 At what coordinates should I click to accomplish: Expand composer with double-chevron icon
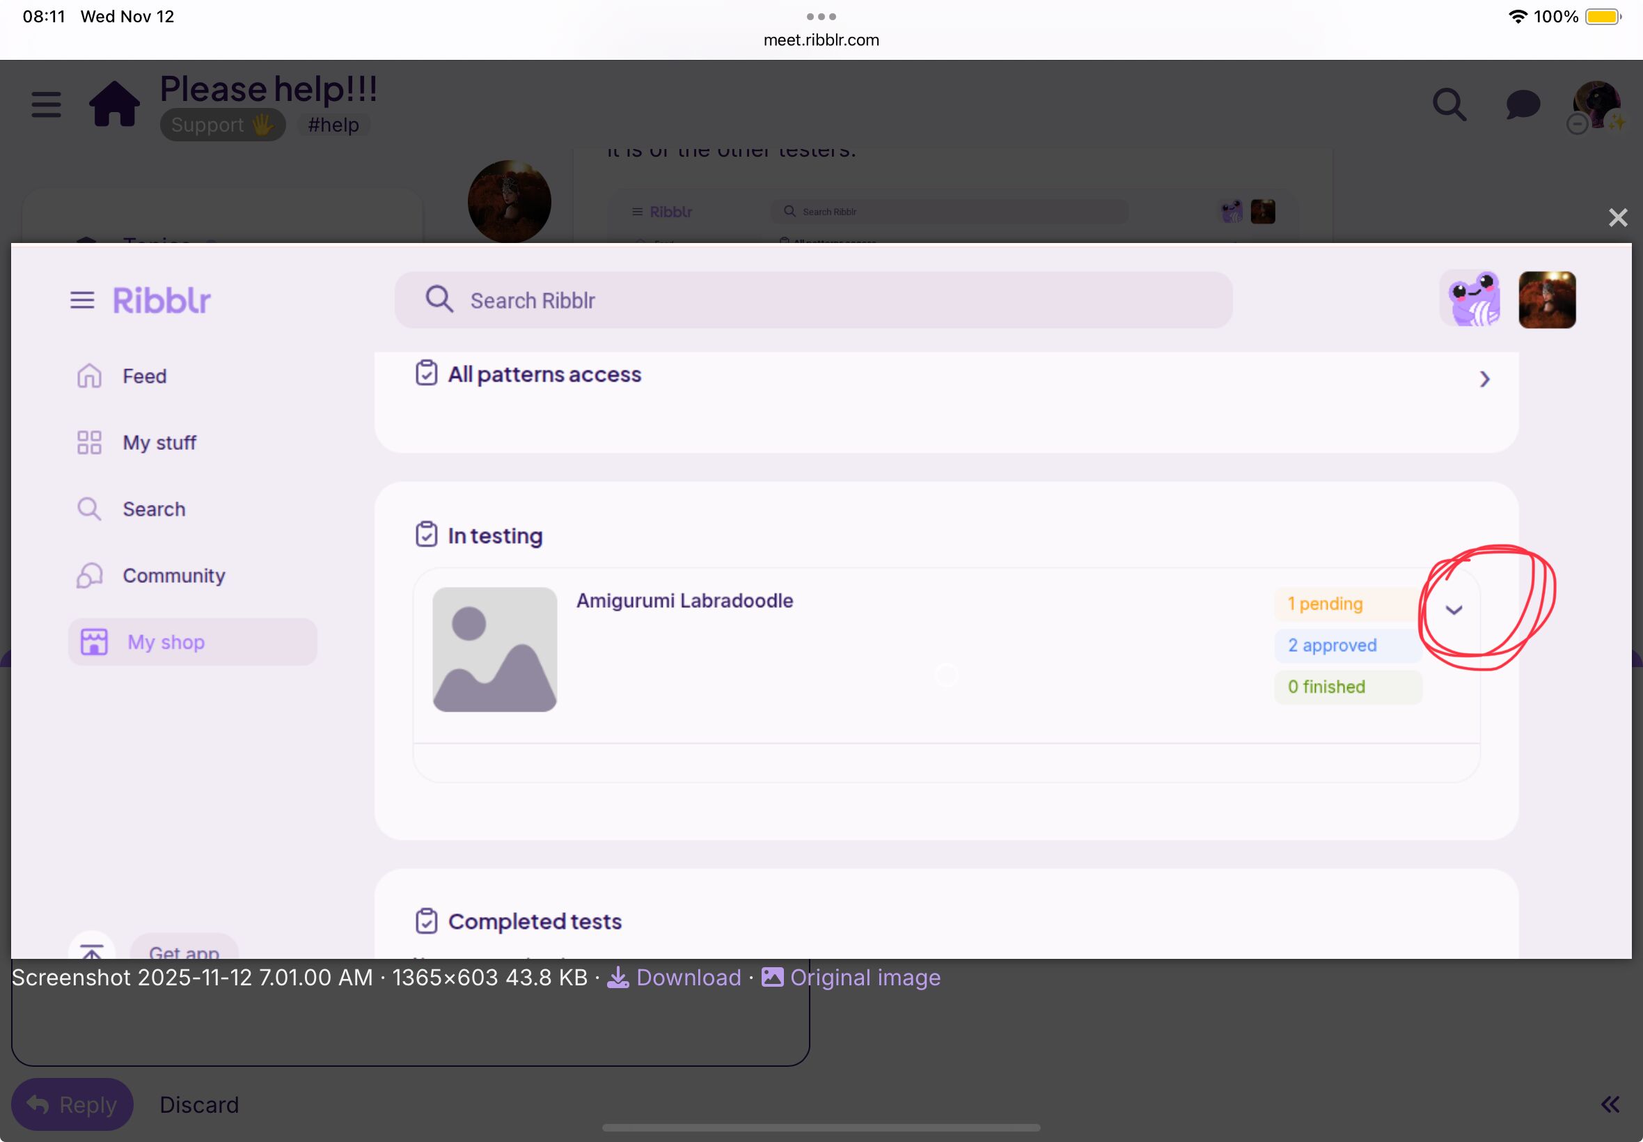pyautogui.click(x=1610, y=1104)
